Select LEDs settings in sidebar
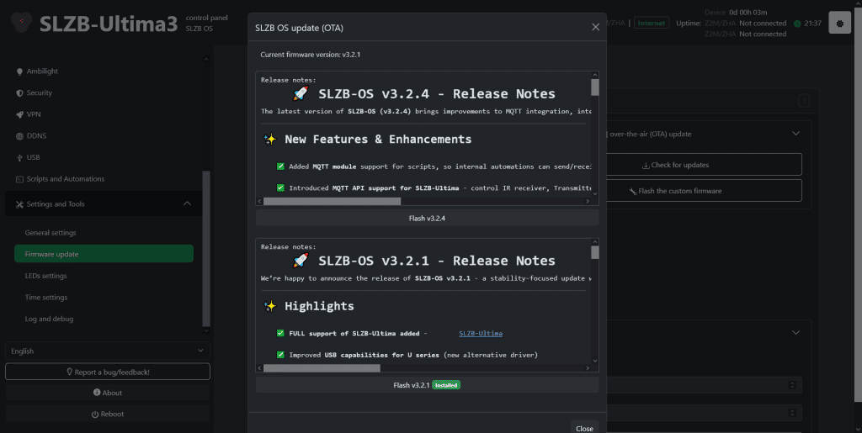 (x=46, y=276)
